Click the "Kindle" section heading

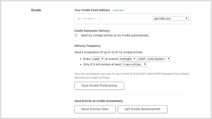[36, 10]
